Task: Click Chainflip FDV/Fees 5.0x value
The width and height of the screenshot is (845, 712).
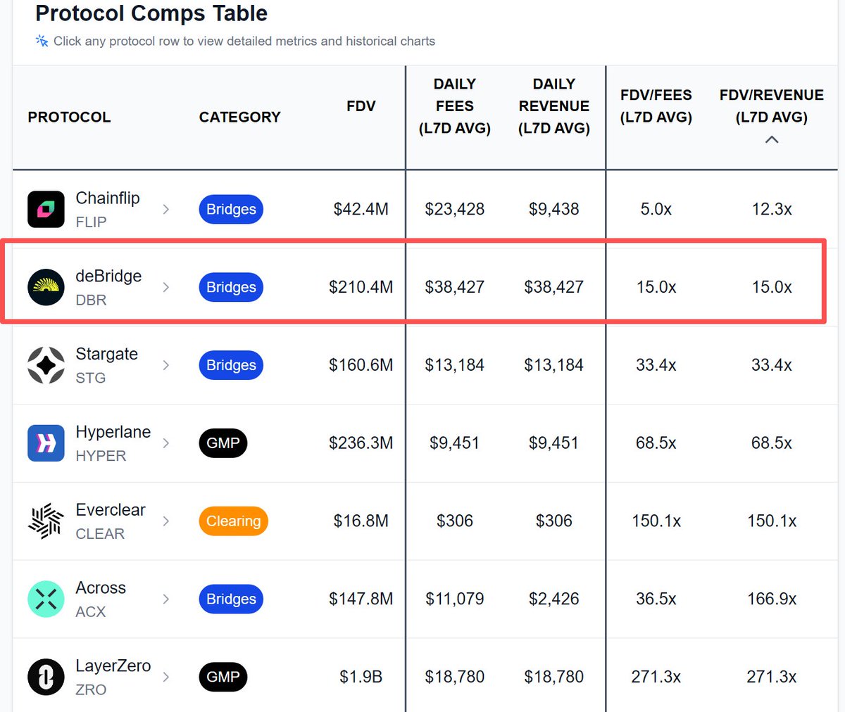Action: (656, 209)
